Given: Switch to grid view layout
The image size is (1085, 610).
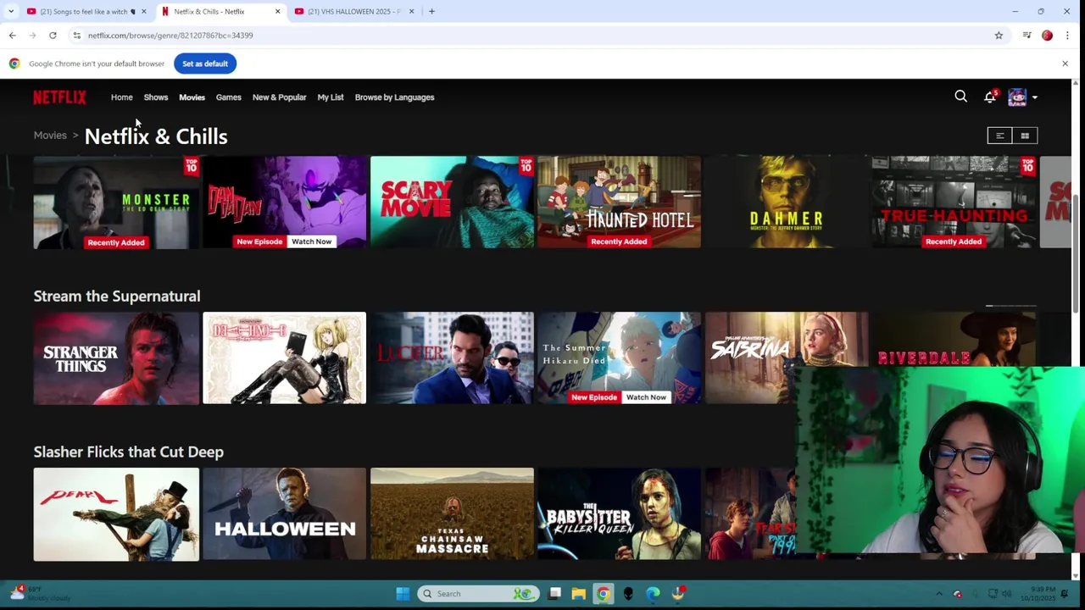Looking at the screenshot, I should coord(1025,136).
